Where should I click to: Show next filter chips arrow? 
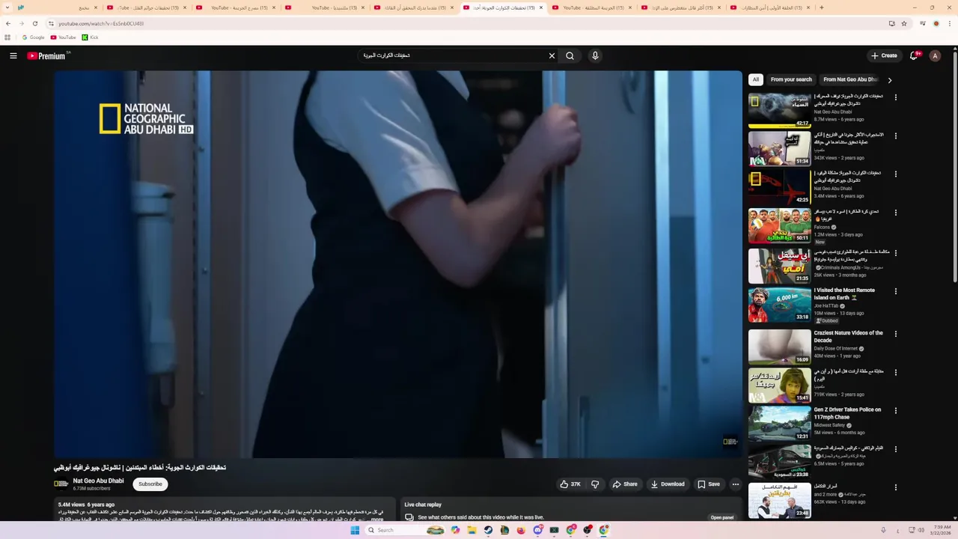pyautogui.click(x=889, y=80)
